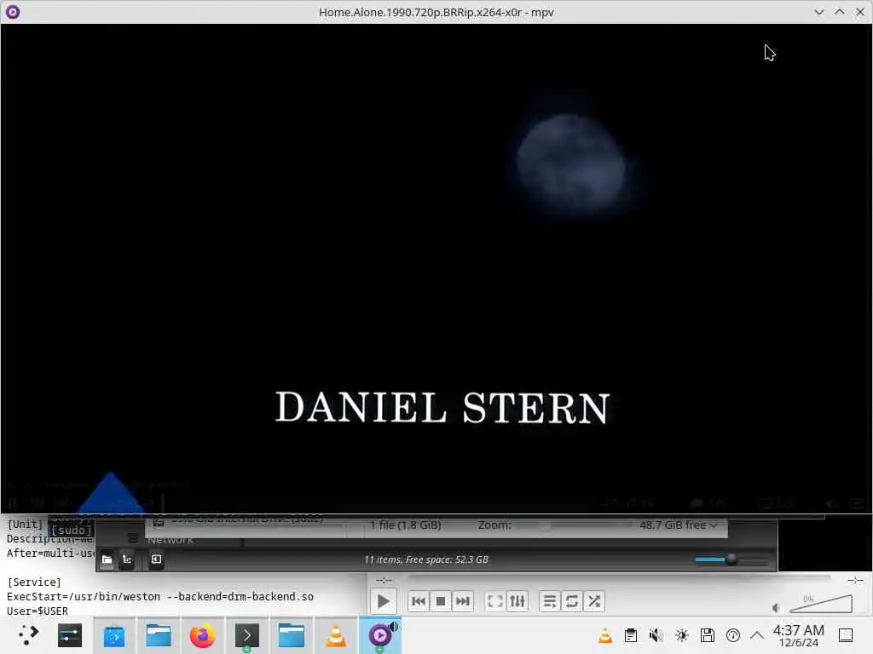Click the VLC seek bar
This screenshot has height=654, width=873.
pos(619,579)
